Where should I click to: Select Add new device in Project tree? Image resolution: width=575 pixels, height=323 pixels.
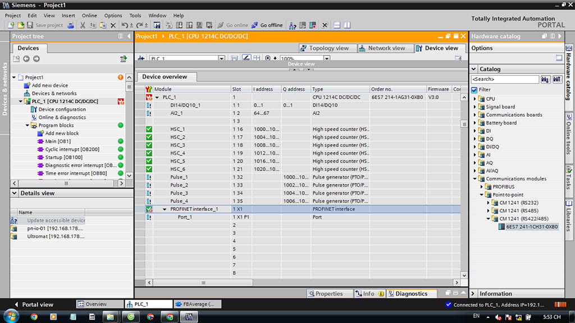tap(49, 85)
